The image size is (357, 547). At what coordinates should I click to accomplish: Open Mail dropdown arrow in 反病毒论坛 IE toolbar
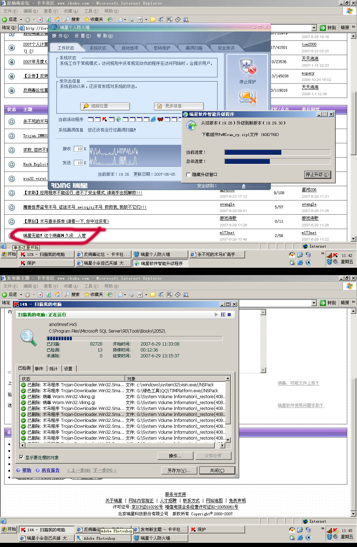[x=125, y=20]
